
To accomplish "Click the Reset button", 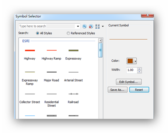I will pos(139,90).
